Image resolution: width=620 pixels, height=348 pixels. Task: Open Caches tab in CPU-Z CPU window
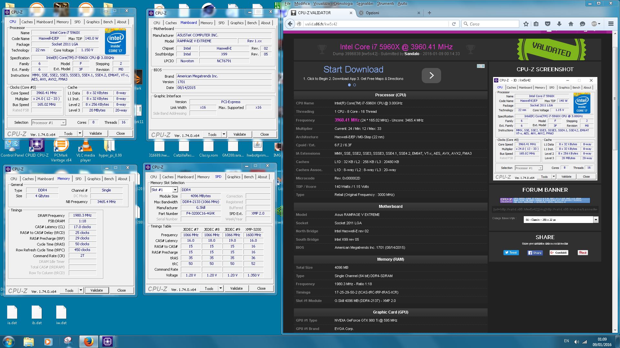[x=27, y=22]
